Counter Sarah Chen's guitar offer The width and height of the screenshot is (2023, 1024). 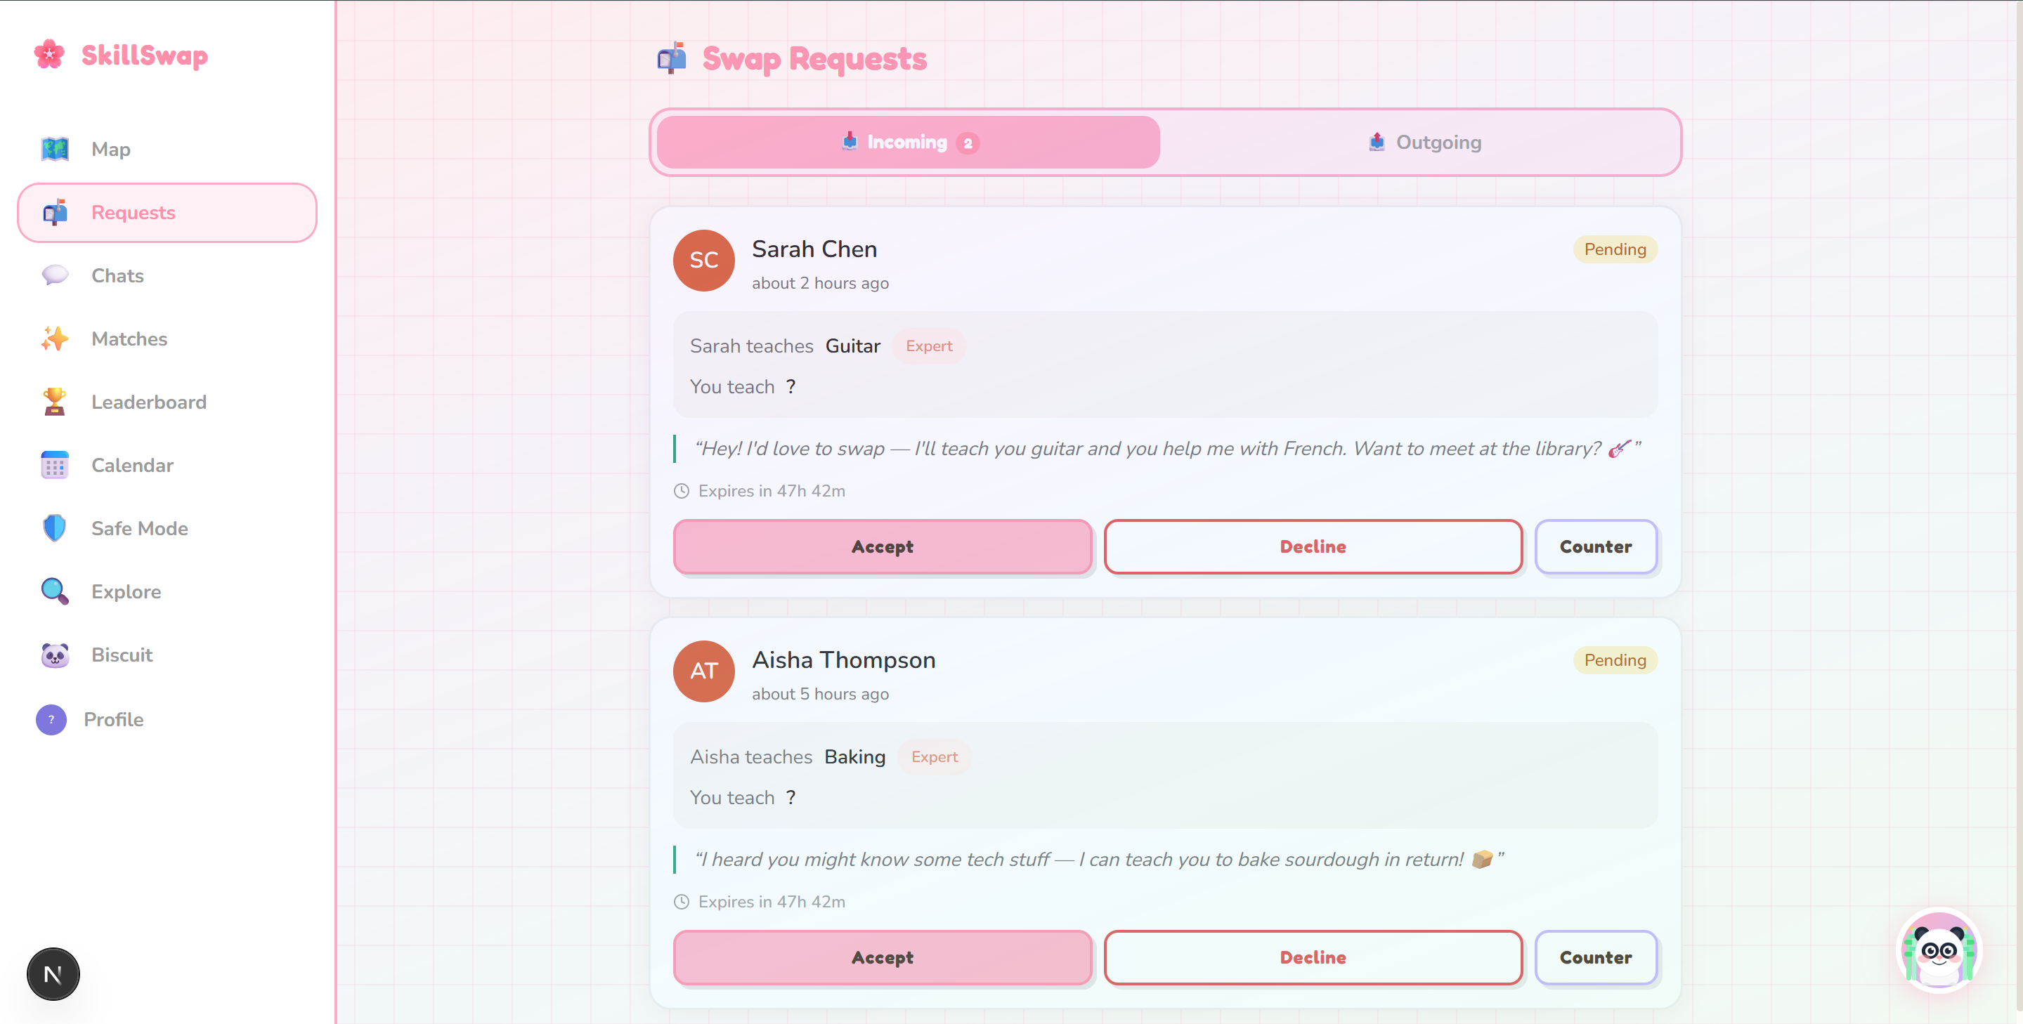(1595, 547)
